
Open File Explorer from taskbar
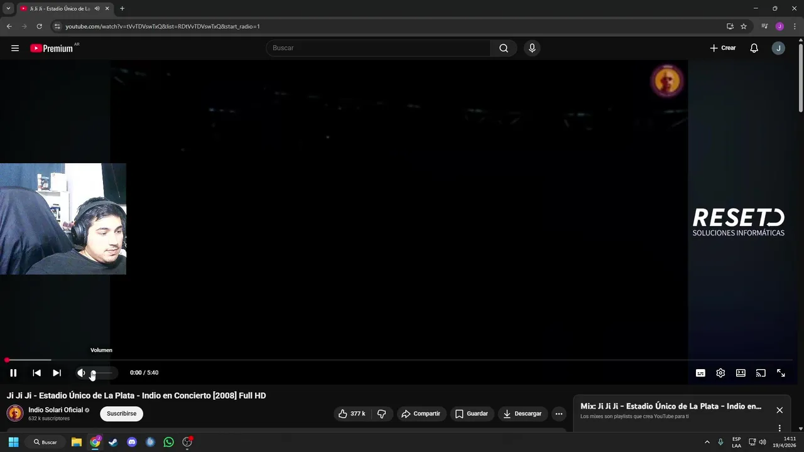77,442
